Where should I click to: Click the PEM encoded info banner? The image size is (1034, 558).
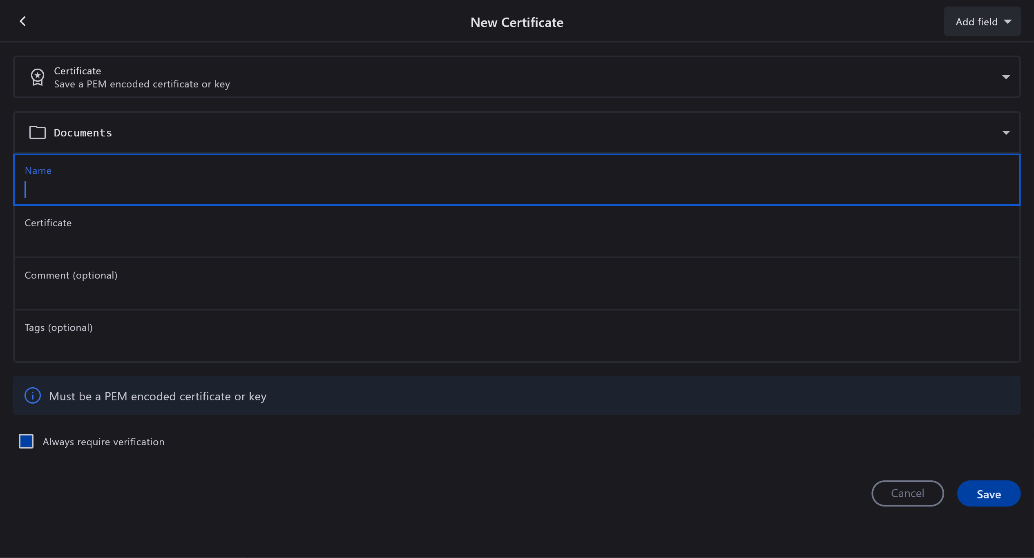(x=516, y=396)
